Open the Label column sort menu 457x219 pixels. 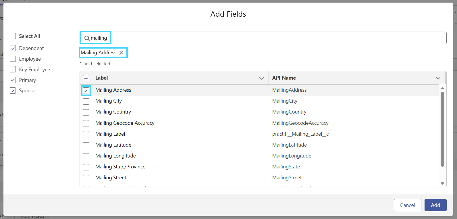261,78
